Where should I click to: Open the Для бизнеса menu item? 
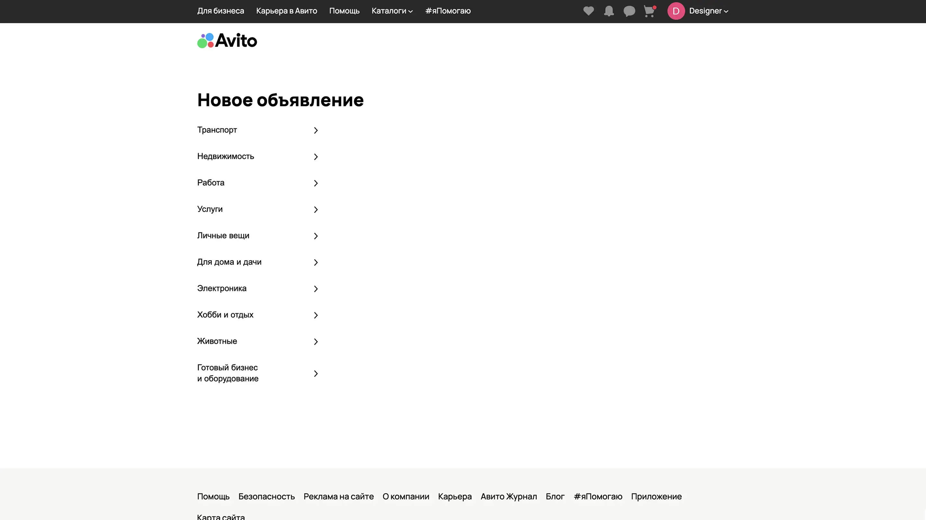tap(220, 11)
